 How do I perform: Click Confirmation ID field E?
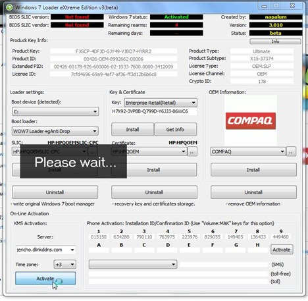pyautogui.click(x=190, y=250)
